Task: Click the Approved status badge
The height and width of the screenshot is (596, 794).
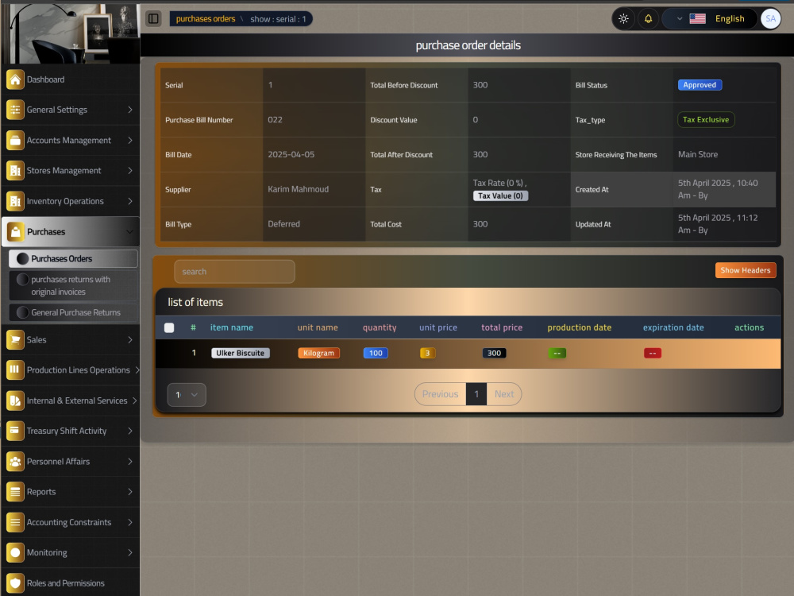Action: click(x=700, y=85)
